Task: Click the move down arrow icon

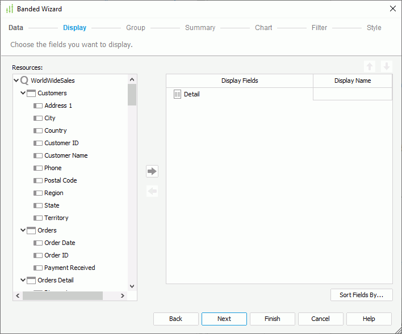Action: click(386, 66)
